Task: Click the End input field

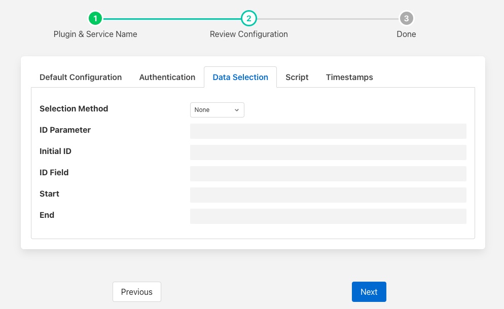Action: [328, 216]
